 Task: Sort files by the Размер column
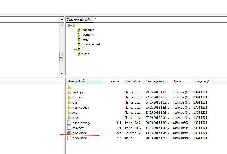[x=116, y=81]
